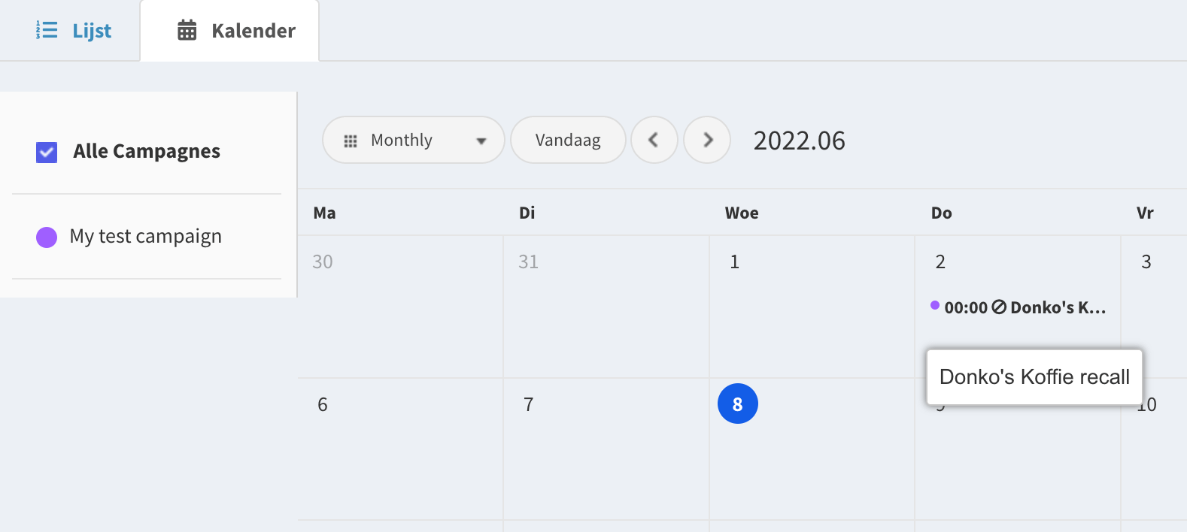This screenshot has width=1187, height=532.
Task: Open the Monthly view dropdown
Action: click(x=412, y=141)
